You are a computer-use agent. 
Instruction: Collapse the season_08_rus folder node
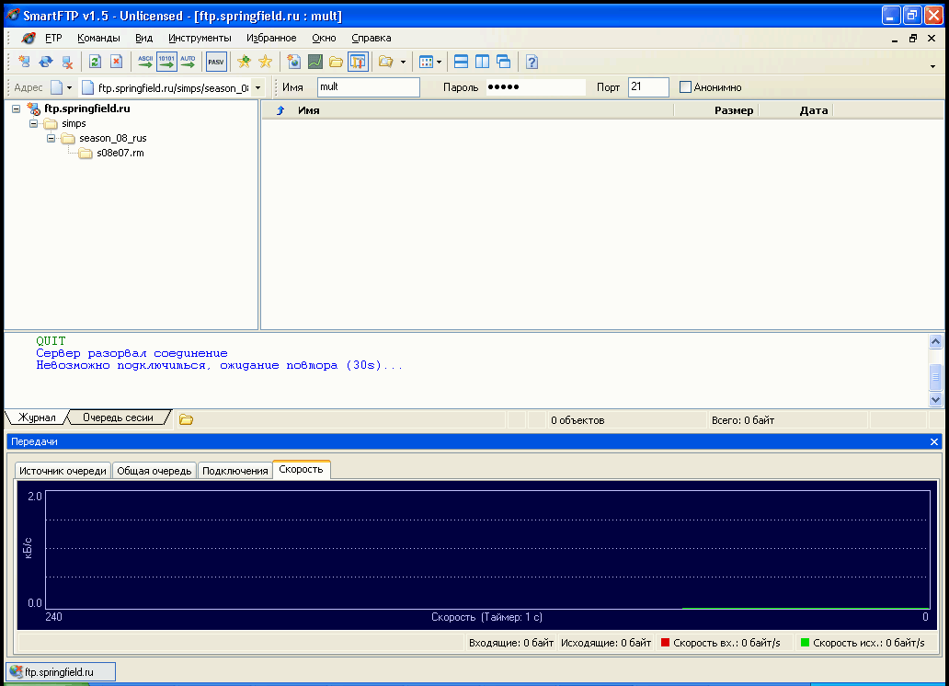(x=51, y=138)
